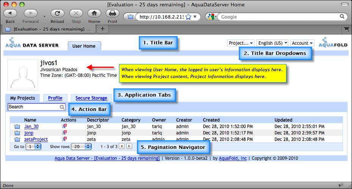Open the Show rows count selector
Image resolution: width=352 pixels, height=189 pixels.
pyautogui.click(x=81, y=147)
